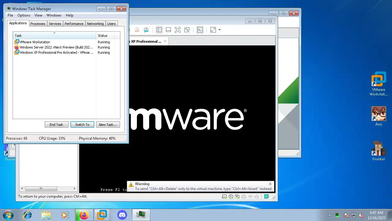Viewport: 392px width, 221px height.
Task: Sort tasks by the Status column header
Action: pos(105,36)
